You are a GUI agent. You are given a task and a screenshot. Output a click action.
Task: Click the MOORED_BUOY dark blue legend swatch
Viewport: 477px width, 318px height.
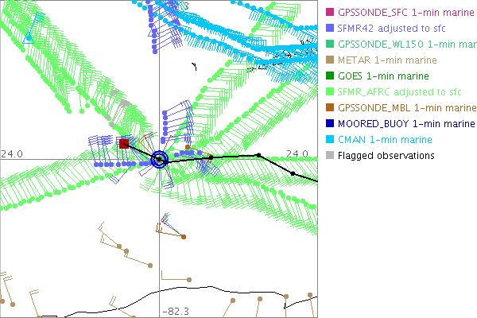330,124
